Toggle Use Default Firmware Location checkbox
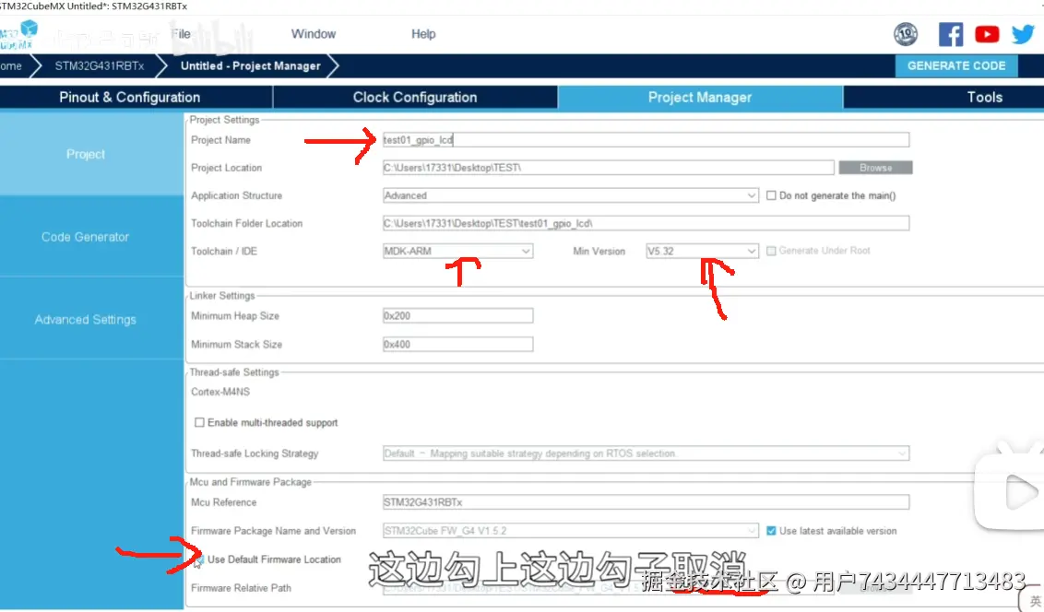This screenshot has width=1044, height=612. pyautogui.click(x=199, y=560)
